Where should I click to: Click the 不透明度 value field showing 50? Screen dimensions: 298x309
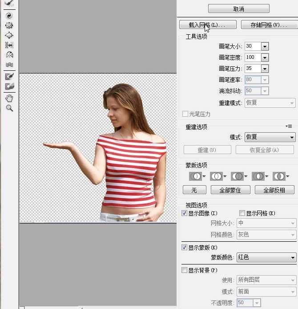[x=245, y=303]
